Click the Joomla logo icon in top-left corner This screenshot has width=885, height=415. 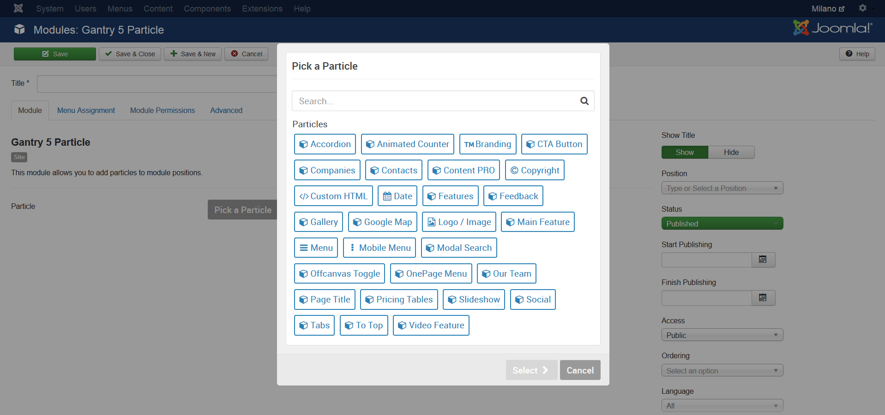click(x=18, y=8)
